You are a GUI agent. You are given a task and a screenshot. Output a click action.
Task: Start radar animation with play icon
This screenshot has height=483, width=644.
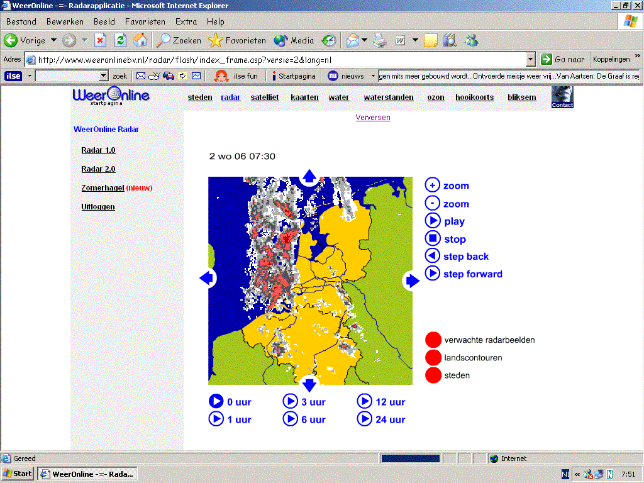click(x=432, y=221)
